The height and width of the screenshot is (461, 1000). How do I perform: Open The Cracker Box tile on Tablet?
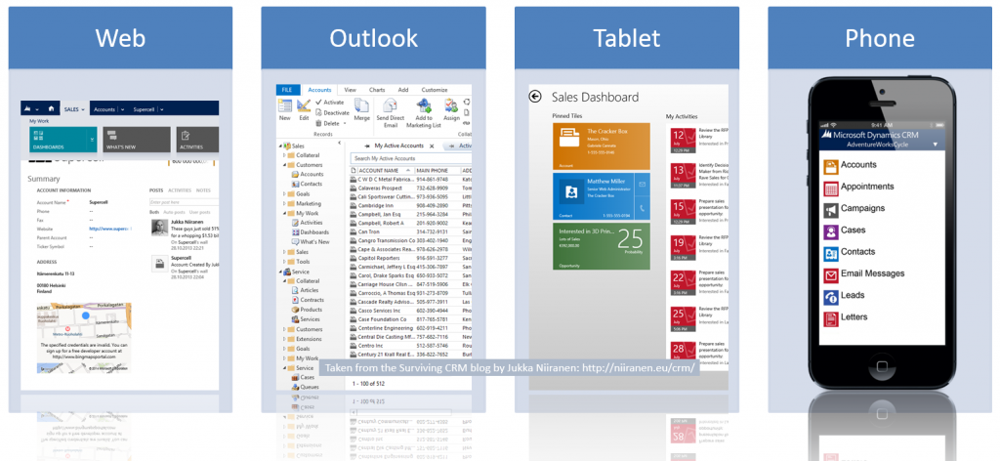pyautogui.click(x=602, y=147)
